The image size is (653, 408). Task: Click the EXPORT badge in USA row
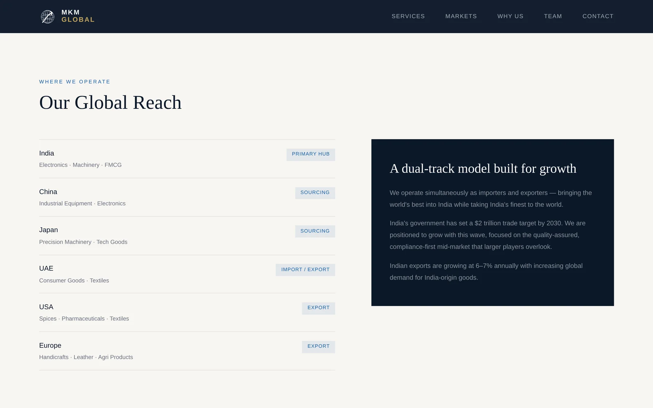[319, 308]
